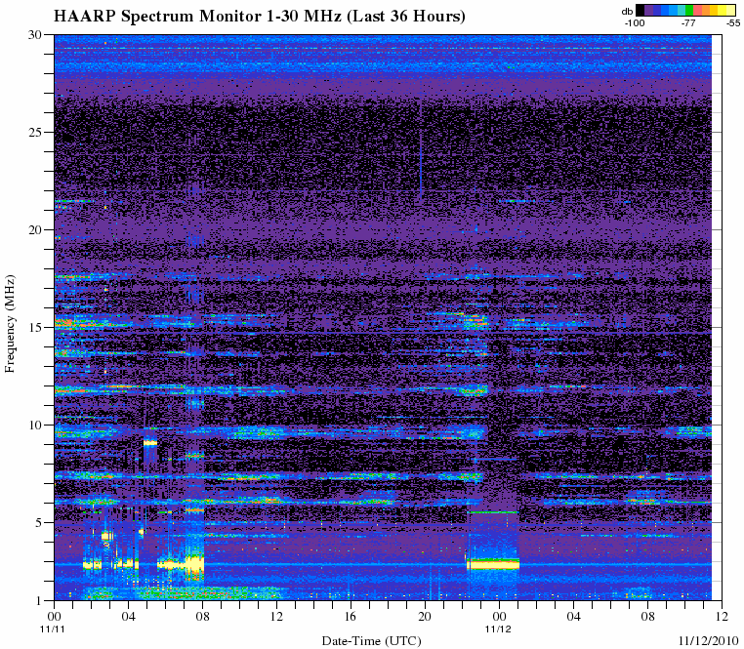Click the "00" hour label above "11/11"

coord(54,616)
